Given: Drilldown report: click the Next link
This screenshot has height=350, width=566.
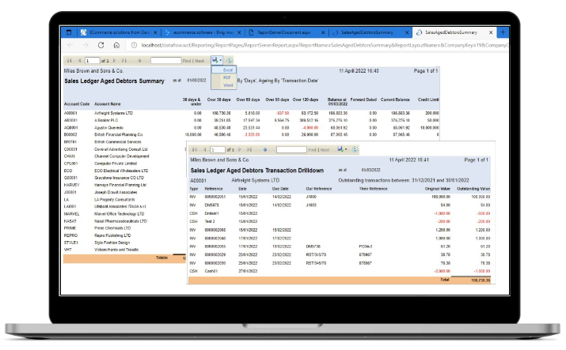Looking at the screenshot, I should coord(325,150).
